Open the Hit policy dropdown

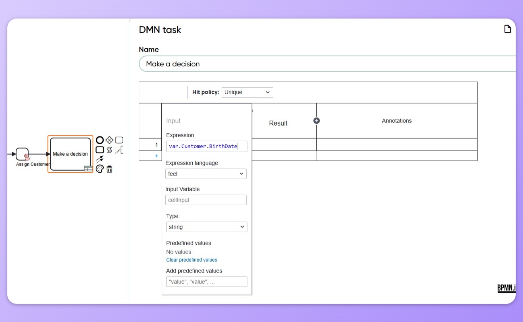pyautogui.click(x=247, y=92)
